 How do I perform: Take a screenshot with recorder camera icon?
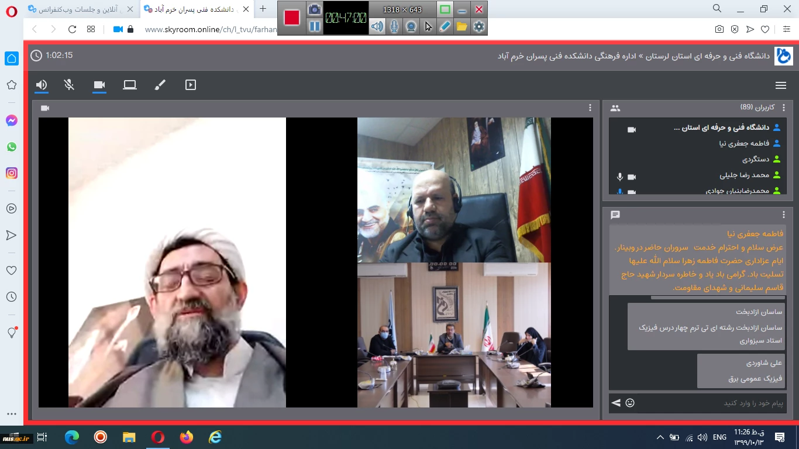(x=315, y=9)
